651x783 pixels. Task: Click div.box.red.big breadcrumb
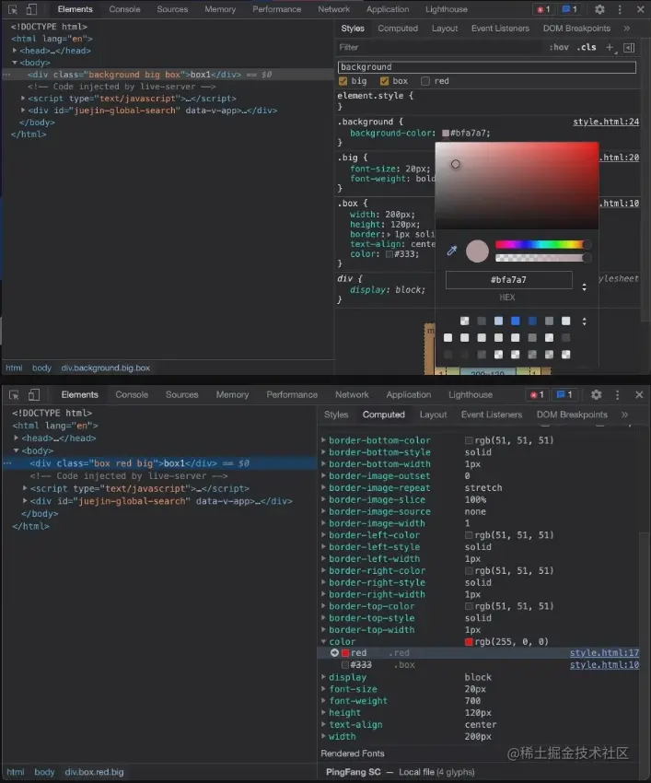(94, 772)
